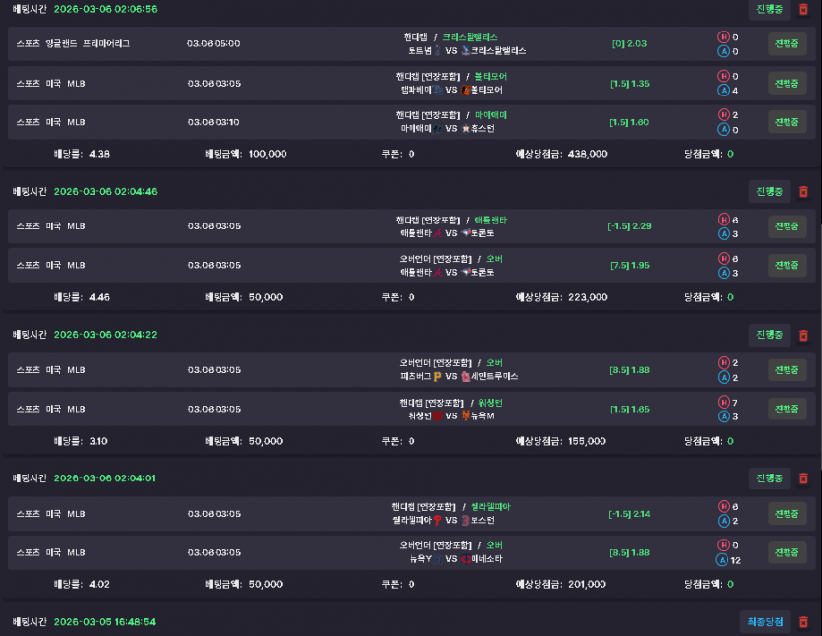The height and width of the screenshot is (636, 822).
Task: Remove the bet slip timed 02:04:22
Action: tap(803, 335)
